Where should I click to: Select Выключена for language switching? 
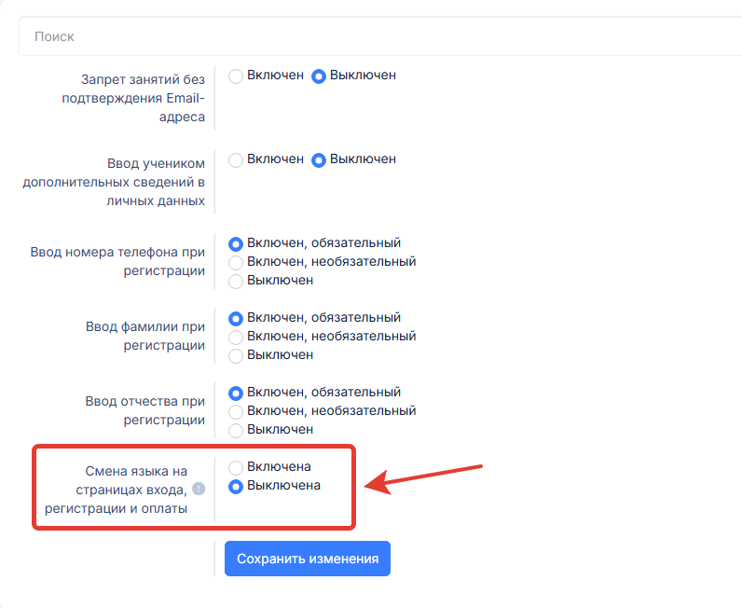[x=236, y=486]
